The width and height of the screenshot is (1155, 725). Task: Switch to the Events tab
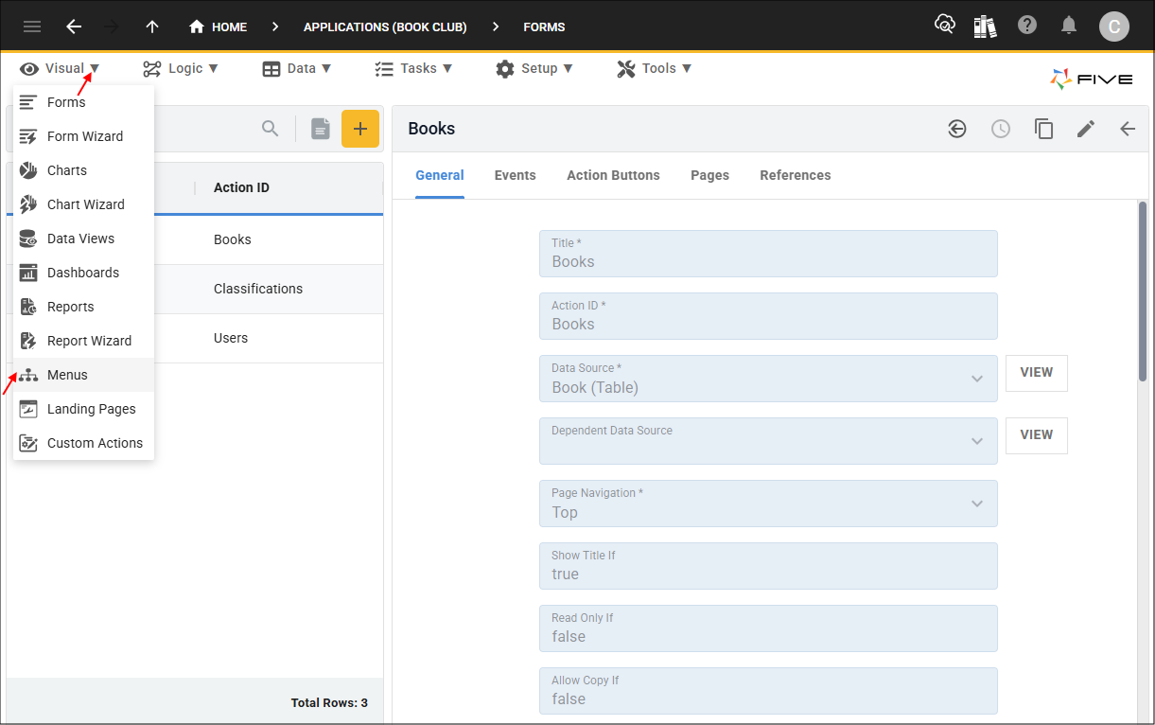[516, 175]
